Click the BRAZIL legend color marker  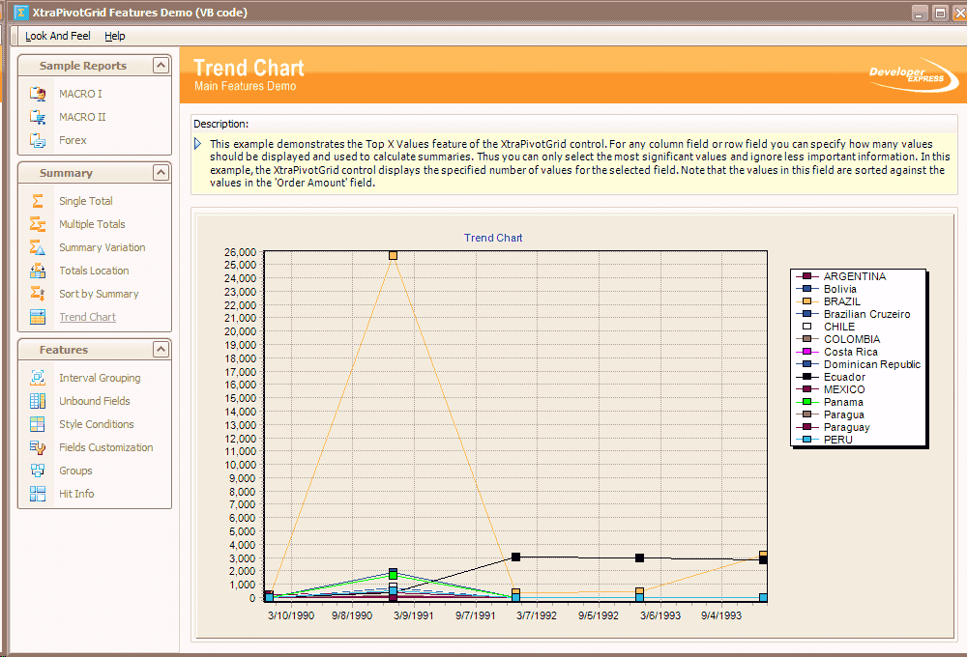coord(806,301)
